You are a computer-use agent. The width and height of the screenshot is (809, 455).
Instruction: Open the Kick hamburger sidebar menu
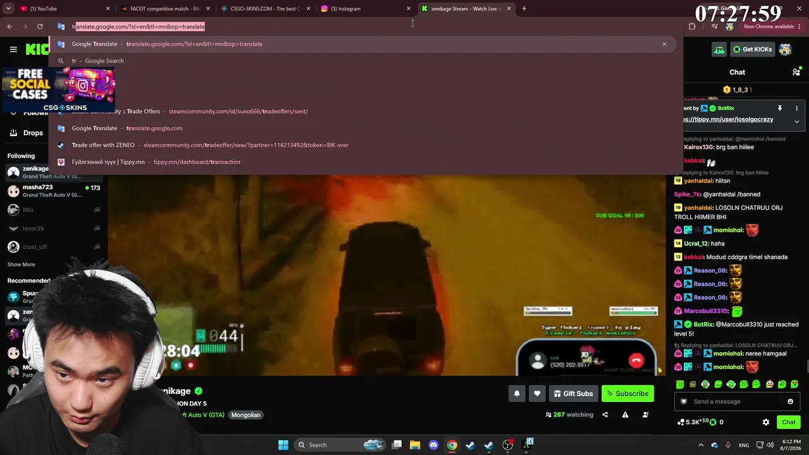tap(13, 49)
